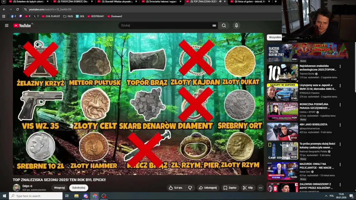Open the tab search dropdown arrow
Image resolution: width=356 pixels, height=200 pixels.
tap(4, 2)
